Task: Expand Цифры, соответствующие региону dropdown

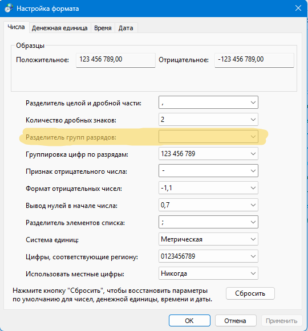Action: 208,256
